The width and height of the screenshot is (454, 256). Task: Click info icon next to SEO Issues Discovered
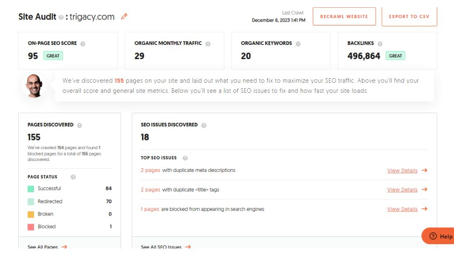(203, 125)
